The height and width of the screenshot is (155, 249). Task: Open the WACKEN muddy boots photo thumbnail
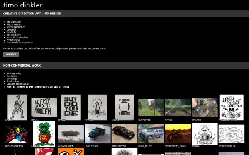(x=205, y=107)
